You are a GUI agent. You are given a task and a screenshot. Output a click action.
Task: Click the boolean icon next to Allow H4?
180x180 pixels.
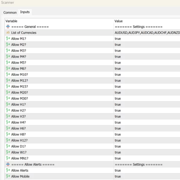8,122
